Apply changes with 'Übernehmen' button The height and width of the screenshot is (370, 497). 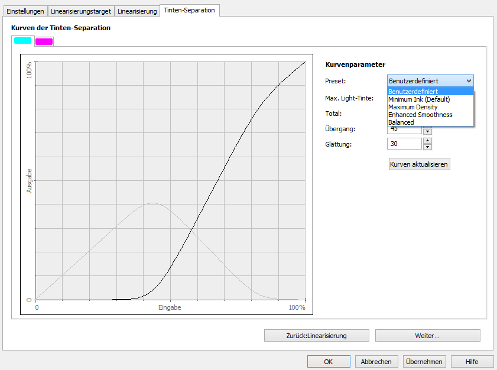[x=424, y=362]
